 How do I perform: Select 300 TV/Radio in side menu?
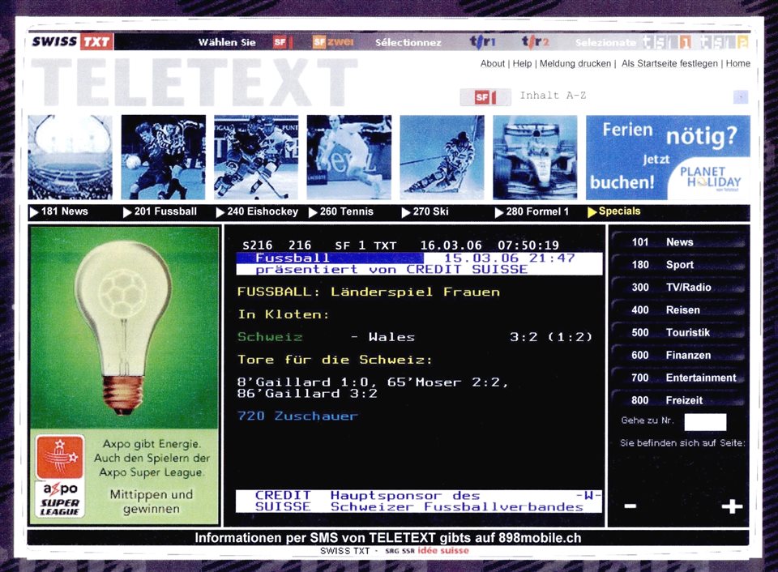[x=679, y=288]
